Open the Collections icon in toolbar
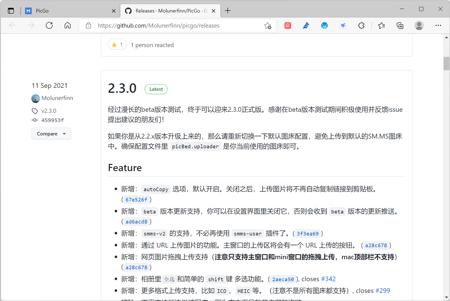Viewport: 450px width, 301px height. 400,25
